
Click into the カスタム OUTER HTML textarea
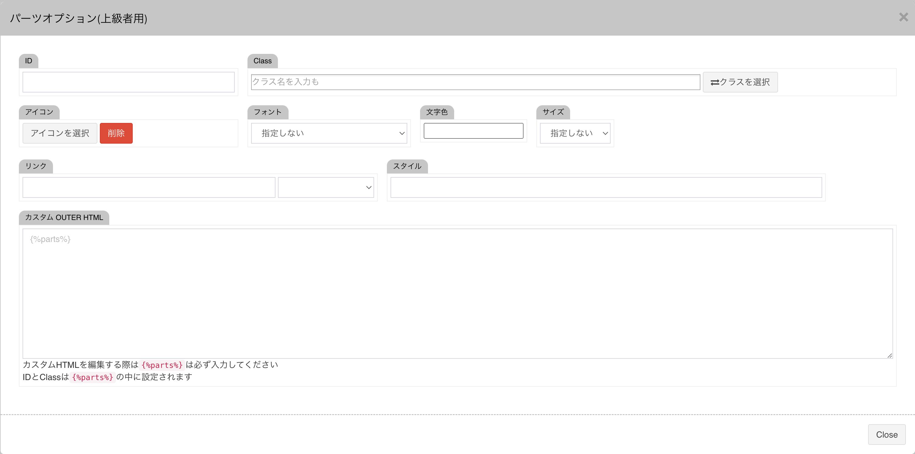(x=457, y=293)
